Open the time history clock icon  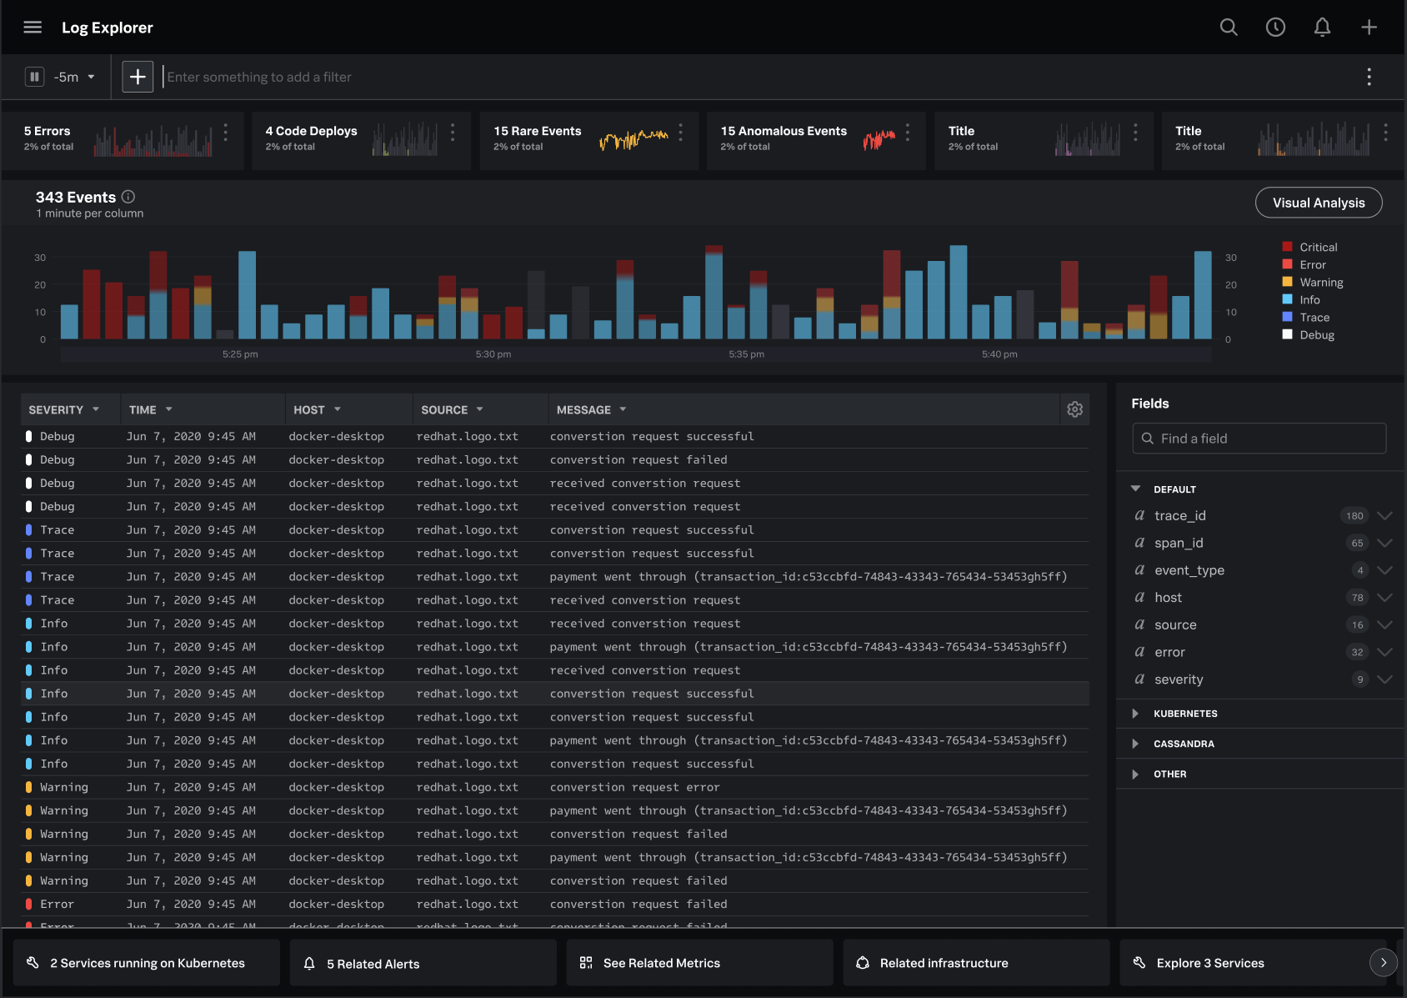1275,28
